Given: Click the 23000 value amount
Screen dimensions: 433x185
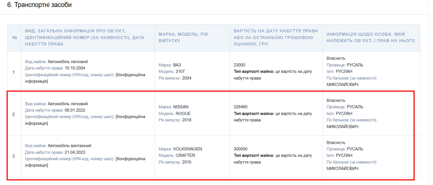Looking at the screenshot, I should pyautogui.click(x=239, y=65).
